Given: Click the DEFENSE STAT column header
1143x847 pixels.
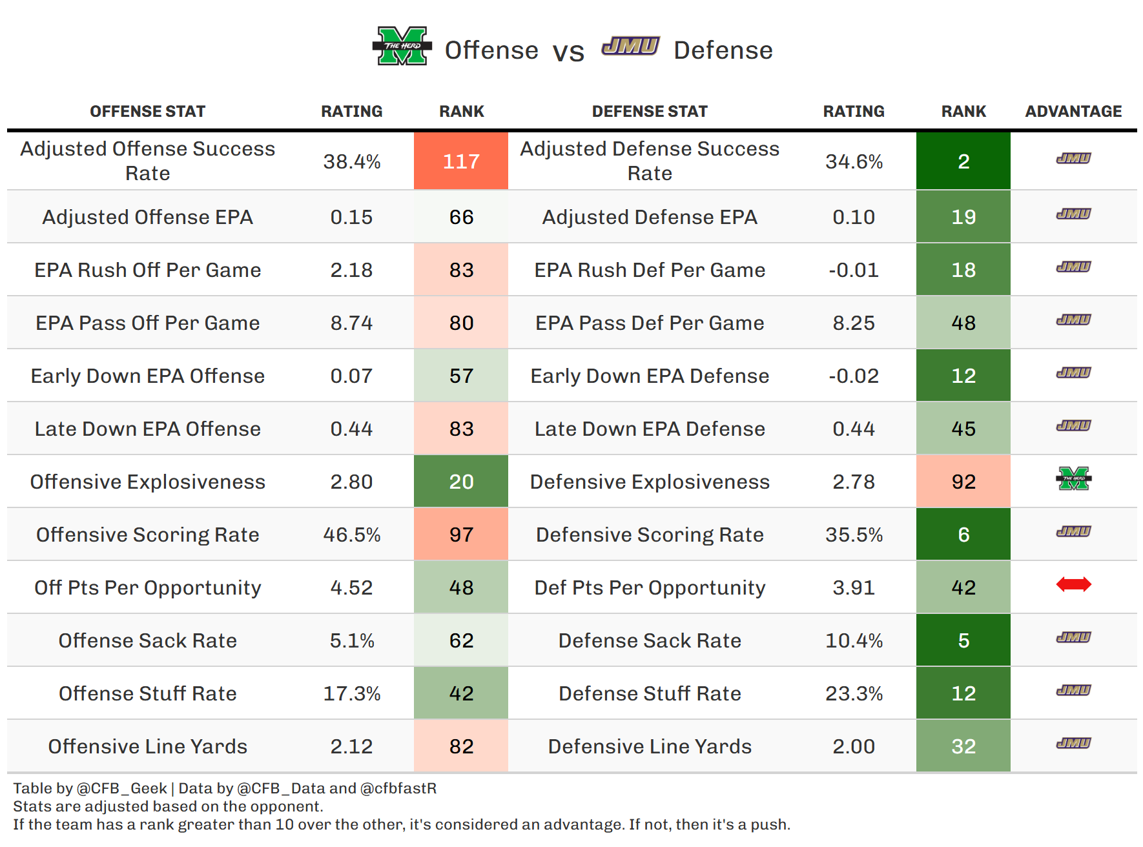Looking at the screenshot, I should point(650,112).
